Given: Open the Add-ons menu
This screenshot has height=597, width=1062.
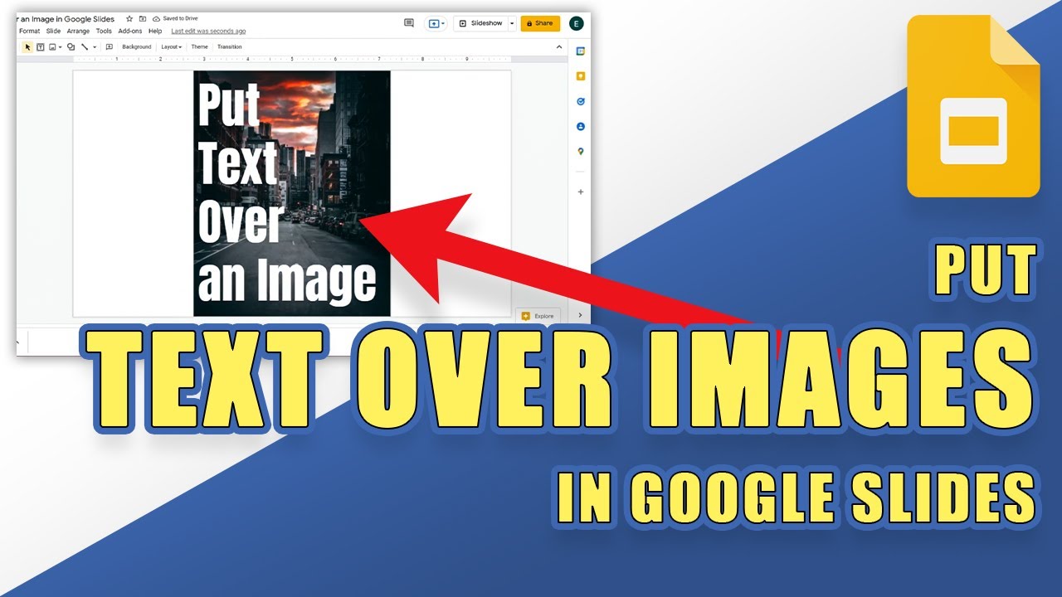Looking at the screenshot, I should pos(130,32).
